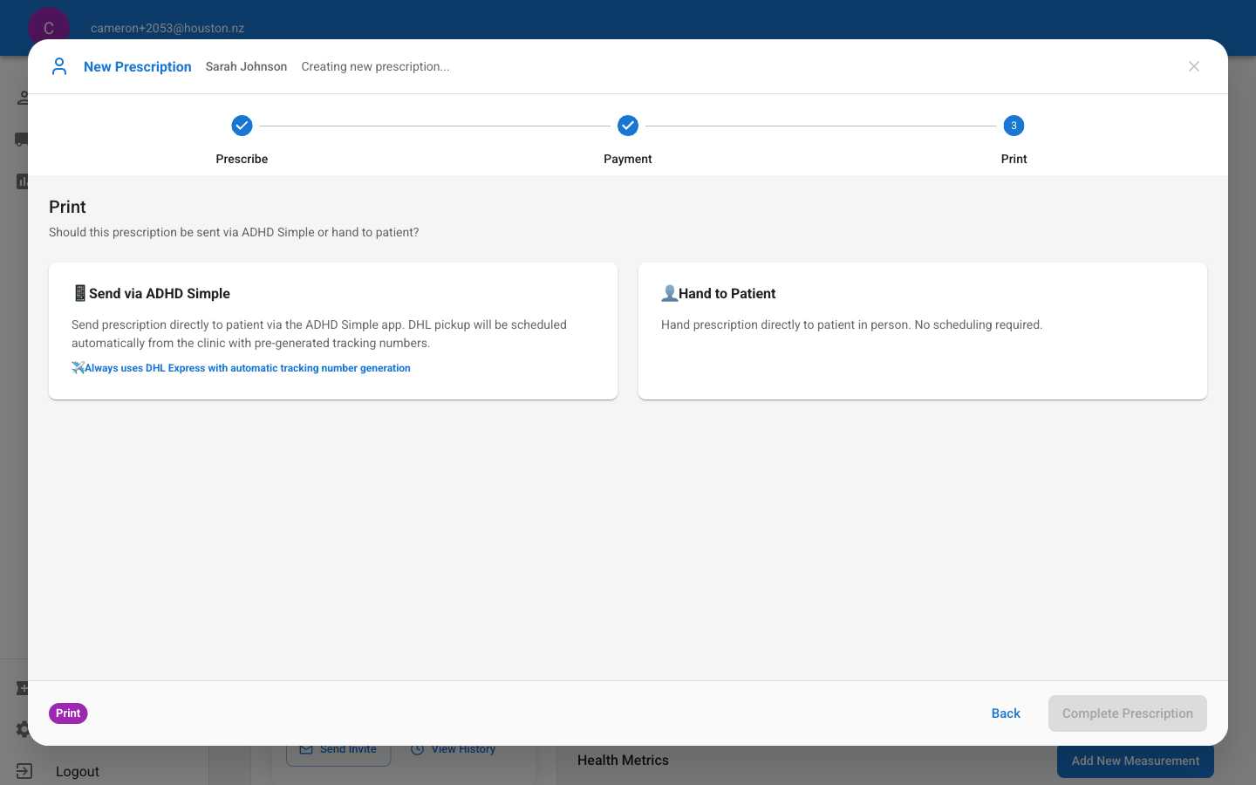Close the New Prescription dialog

tap(1194, 66)
